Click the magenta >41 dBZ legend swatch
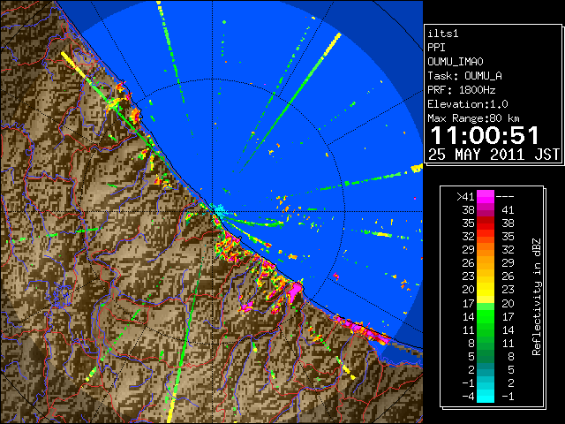The image size is (565, 424). pyautogui.click(x=486, y=196)
